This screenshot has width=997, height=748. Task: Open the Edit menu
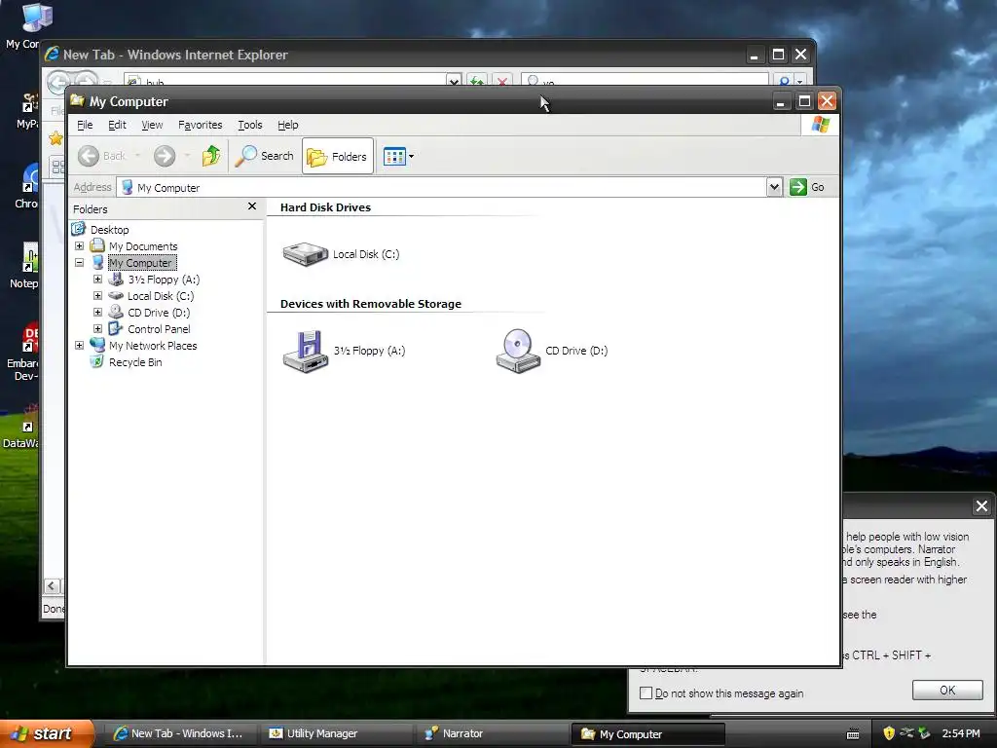click(117, 125)
